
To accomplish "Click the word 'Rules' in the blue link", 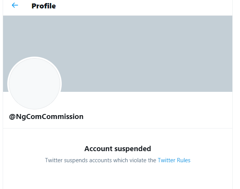I will (x=183, y=160).
